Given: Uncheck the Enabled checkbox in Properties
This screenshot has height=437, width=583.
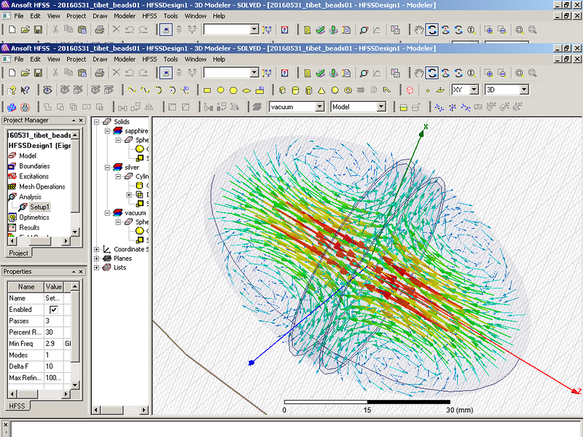Looking at the screenshot, I should coord(53,310).
